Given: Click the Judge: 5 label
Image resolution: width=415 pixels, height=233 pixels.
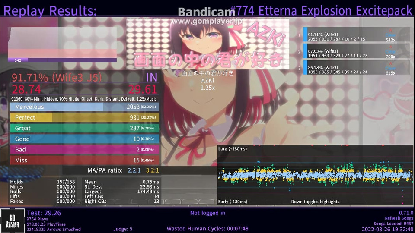Looking at the screenshot, I should click(x=122, y=229).
